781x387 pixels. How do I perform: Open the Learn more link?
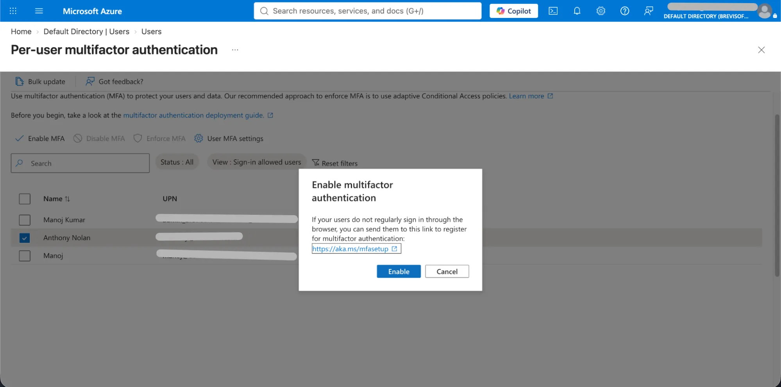pyautogui.click(x=531, y=96)
